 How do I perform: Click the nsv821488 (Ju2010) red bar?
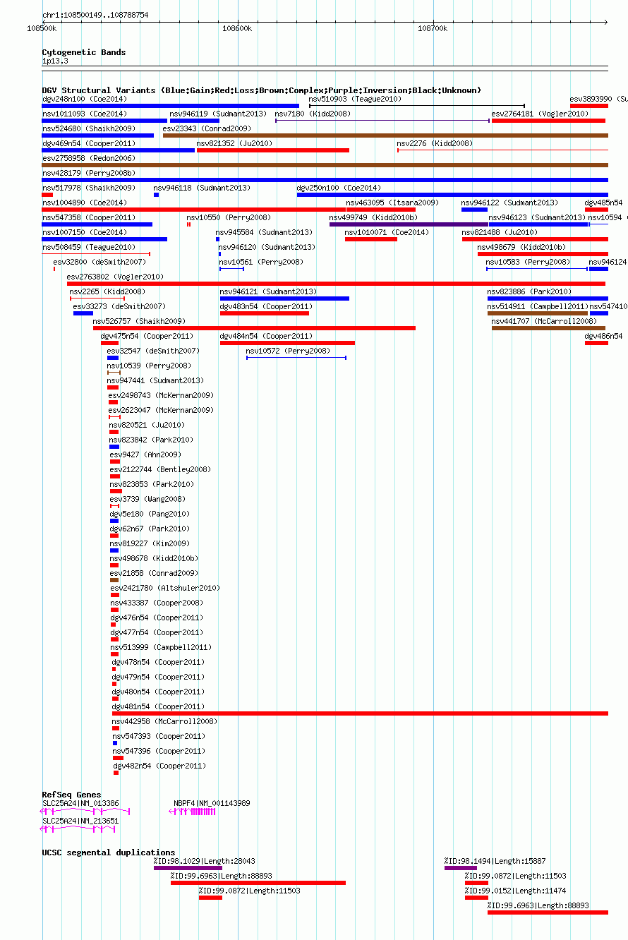pos(535,239)
